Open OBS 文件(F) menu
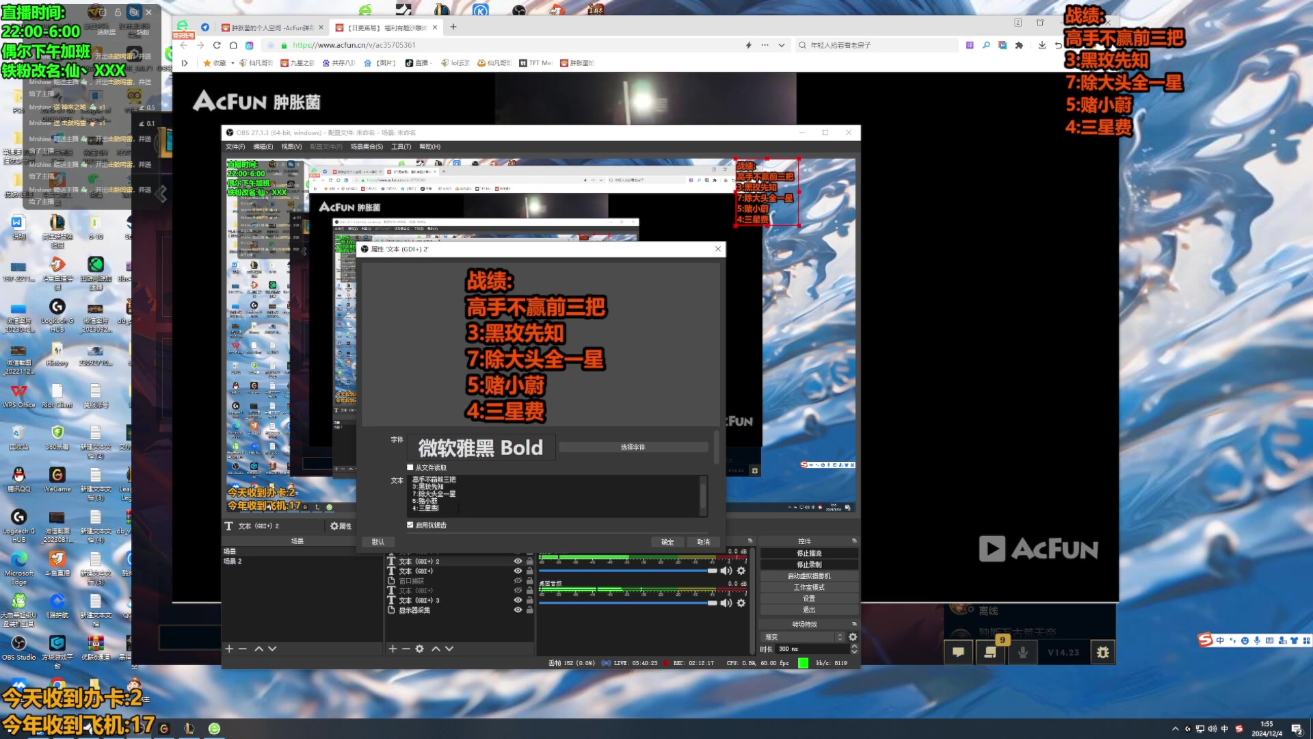Image resolution: width=1313 pixels, height=739 pixels. [x=235, y=147]
